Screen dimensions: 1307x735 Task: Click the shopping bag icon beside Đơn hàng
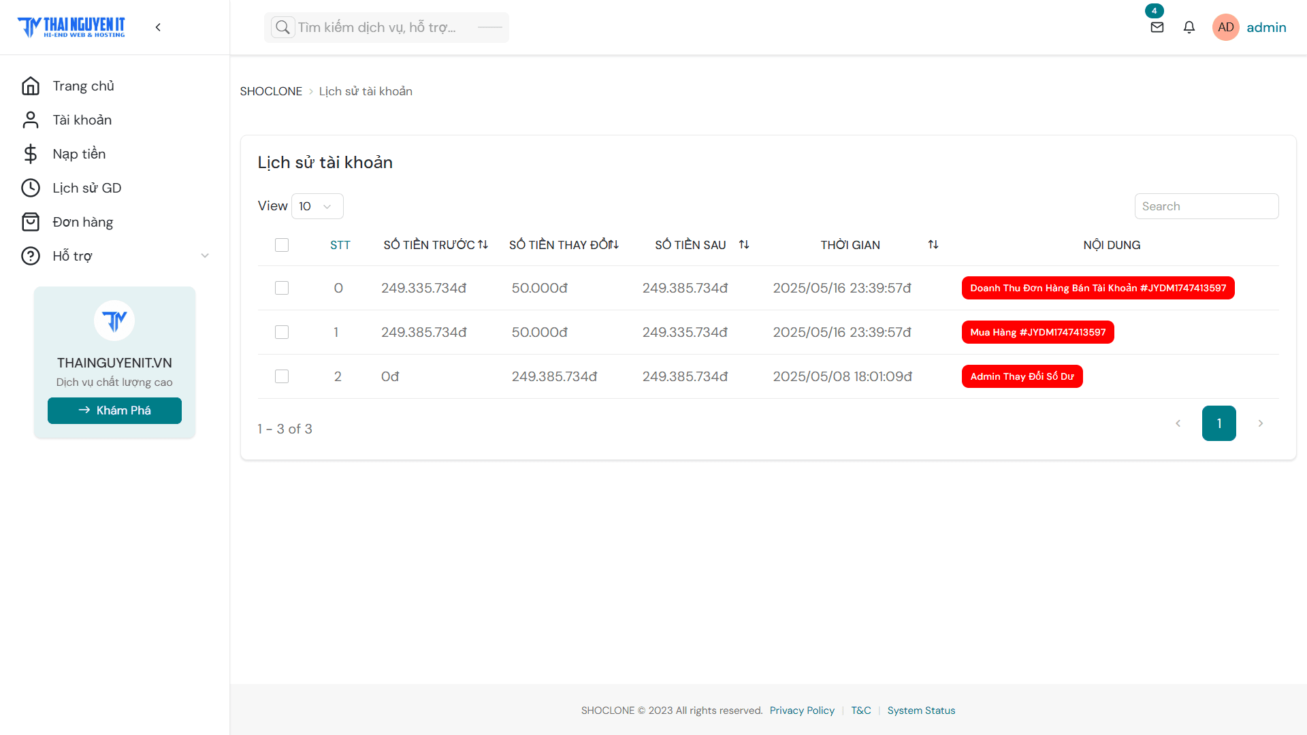[x=31, y=222]
